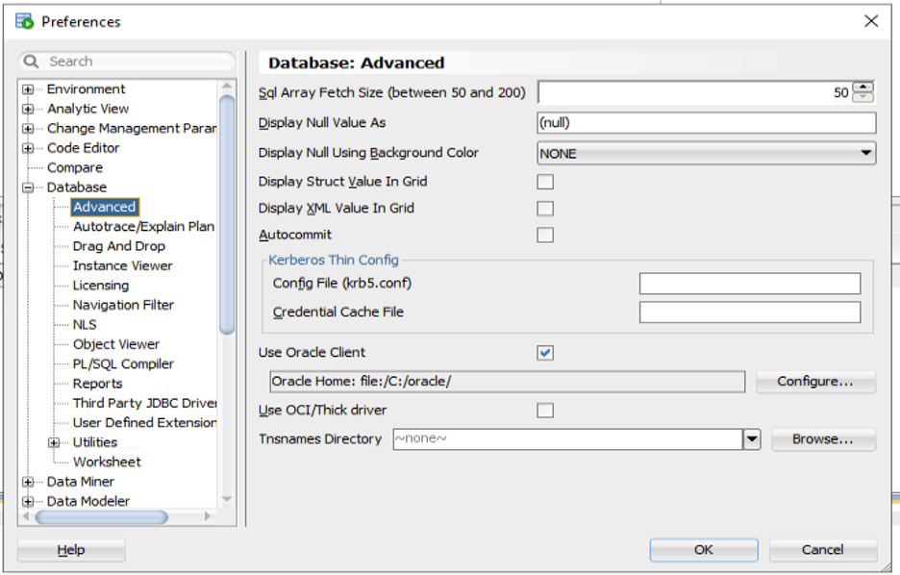Expand the Data Miner node
The image size is (900, 575).
28,482
